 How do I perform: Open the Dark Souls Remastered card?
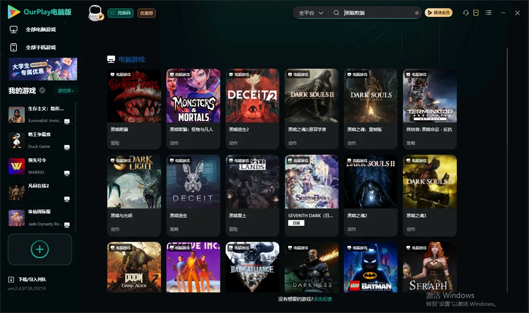(x=371, y=109)
